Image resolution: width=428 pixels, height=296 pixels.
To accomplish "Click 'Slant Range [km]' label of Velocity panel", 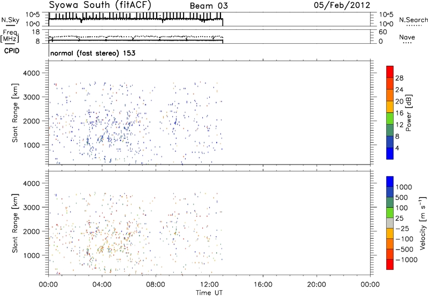I will pos(15,223).
